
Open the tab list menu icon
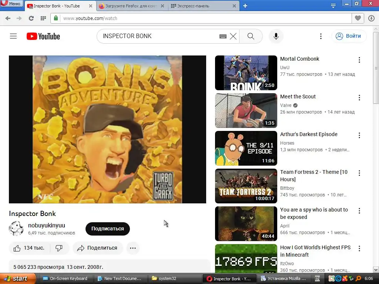[x=333, y=6]
